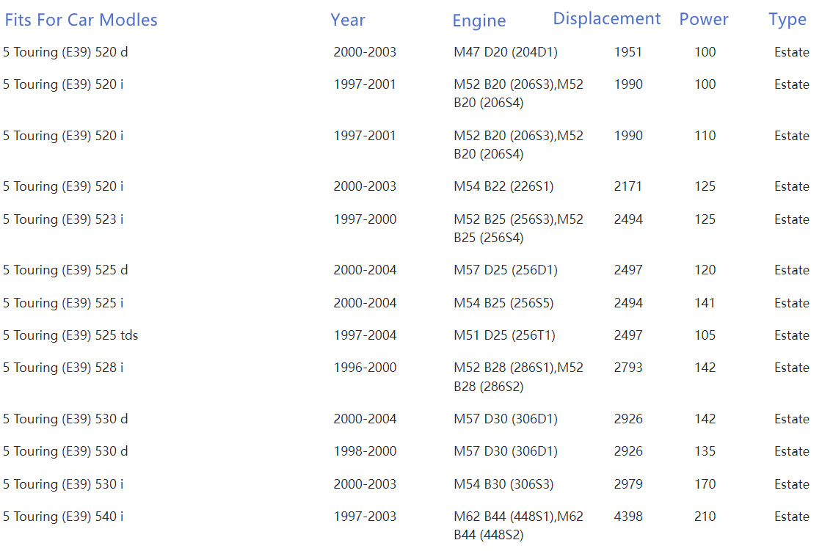
Task: Click the "5 Touring (E39) 523 i" model cell
Action: tap(63, 219)
